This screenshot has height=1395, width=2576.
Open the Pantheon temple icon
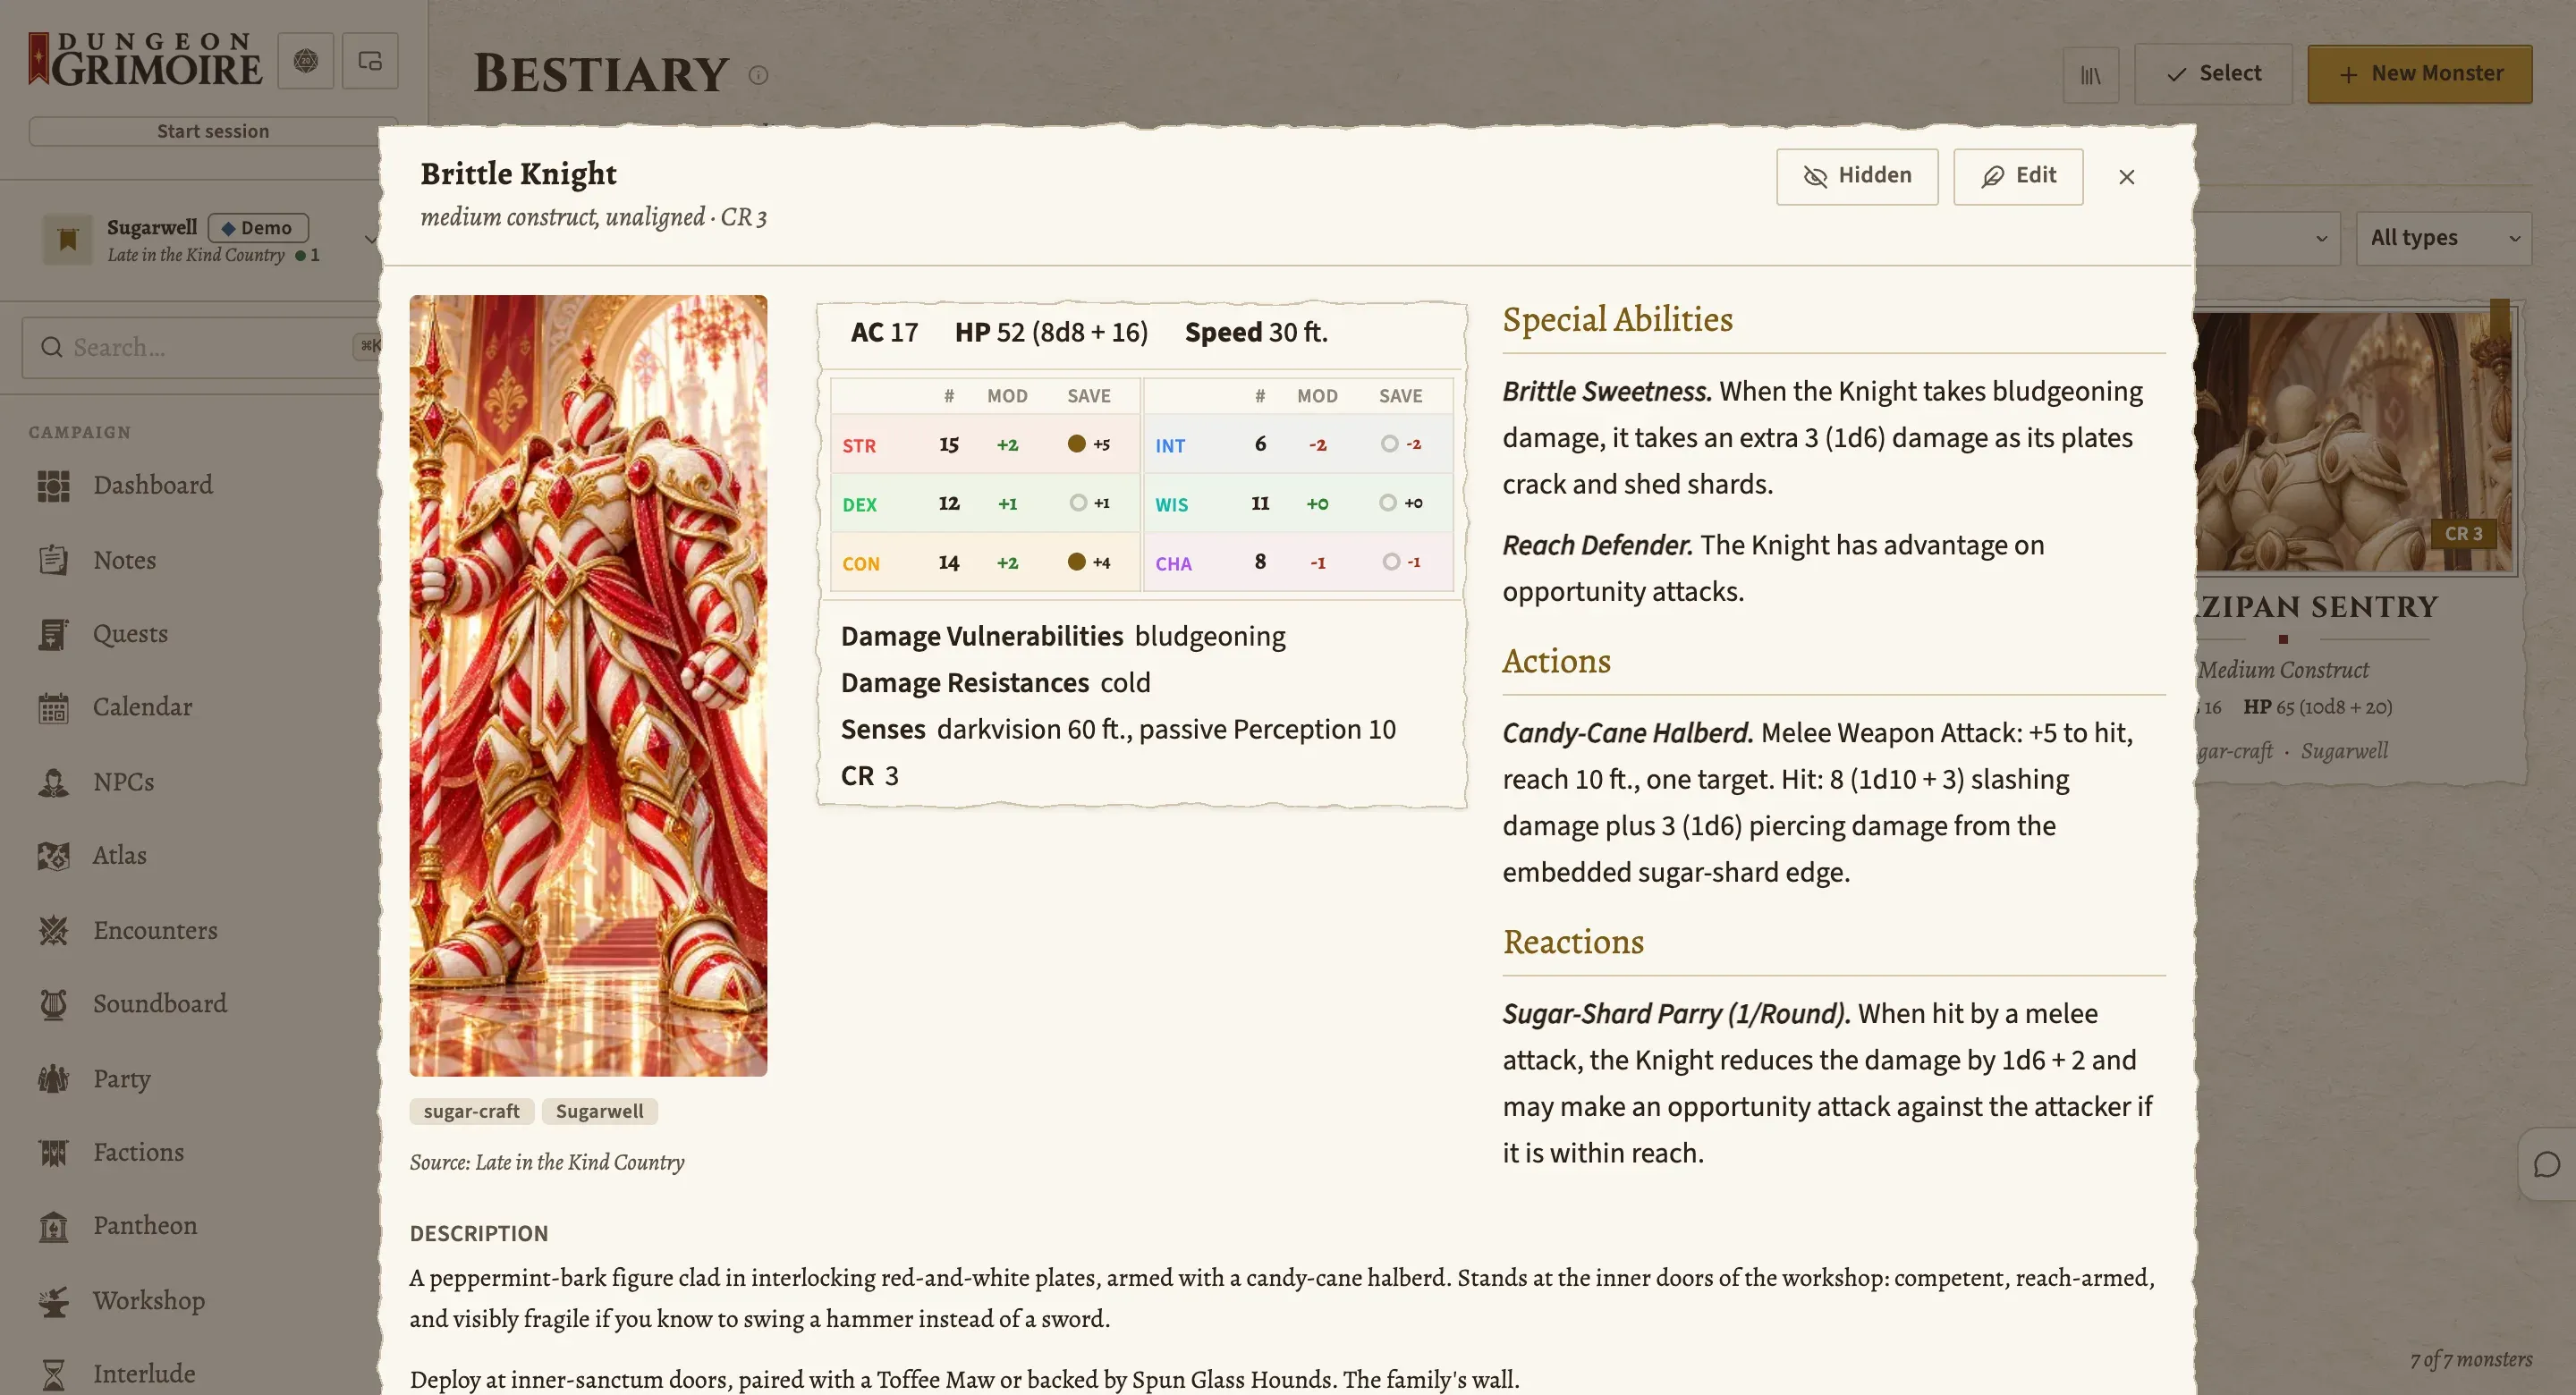tap(53, 1226)
